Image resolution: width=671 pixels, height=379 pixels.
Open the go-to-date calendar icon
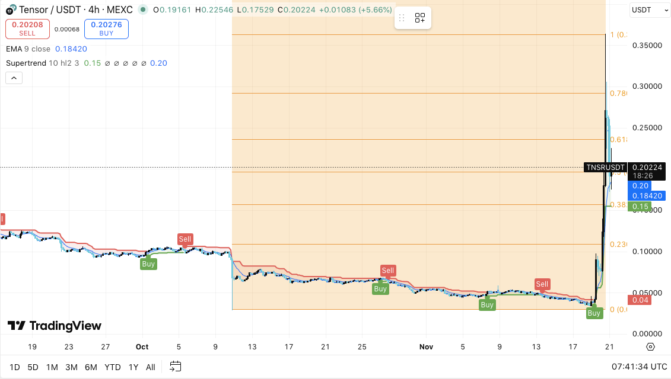tap(175, 367)
